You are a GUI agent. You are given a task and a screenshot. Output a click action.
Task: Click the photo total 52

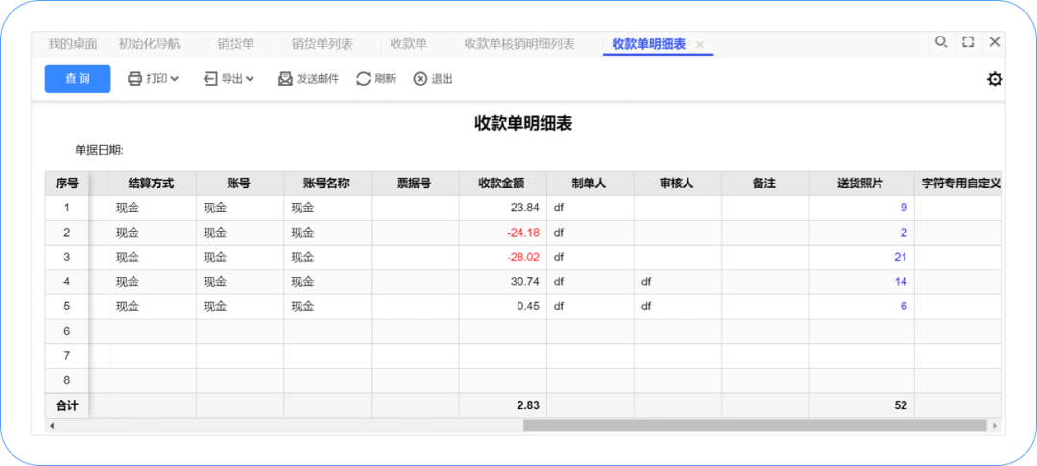pyautogui.click(x=901, y=405)
